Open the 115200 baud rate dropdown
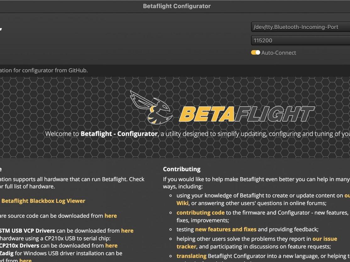The height and width of the screenshot is (262, 350). tap(300, 40)
